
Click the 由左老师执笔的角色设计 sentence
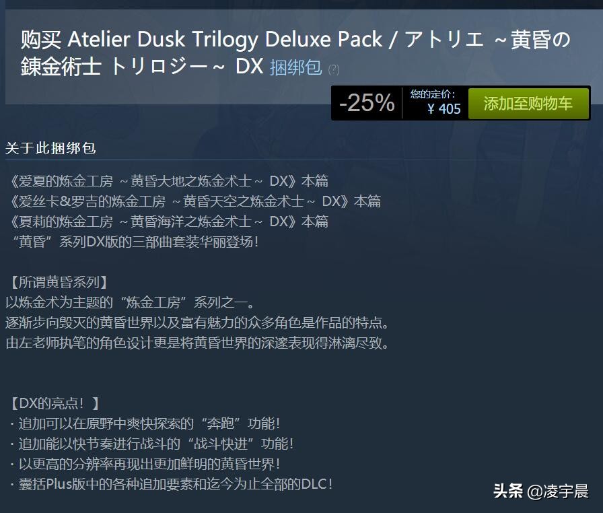pyautogui.click(x=197, y=343)
